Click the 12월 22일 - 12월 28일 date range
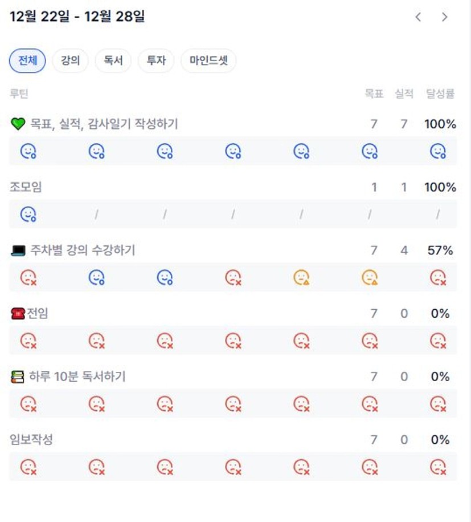This screenshot has width=471, height=522. 77,17
